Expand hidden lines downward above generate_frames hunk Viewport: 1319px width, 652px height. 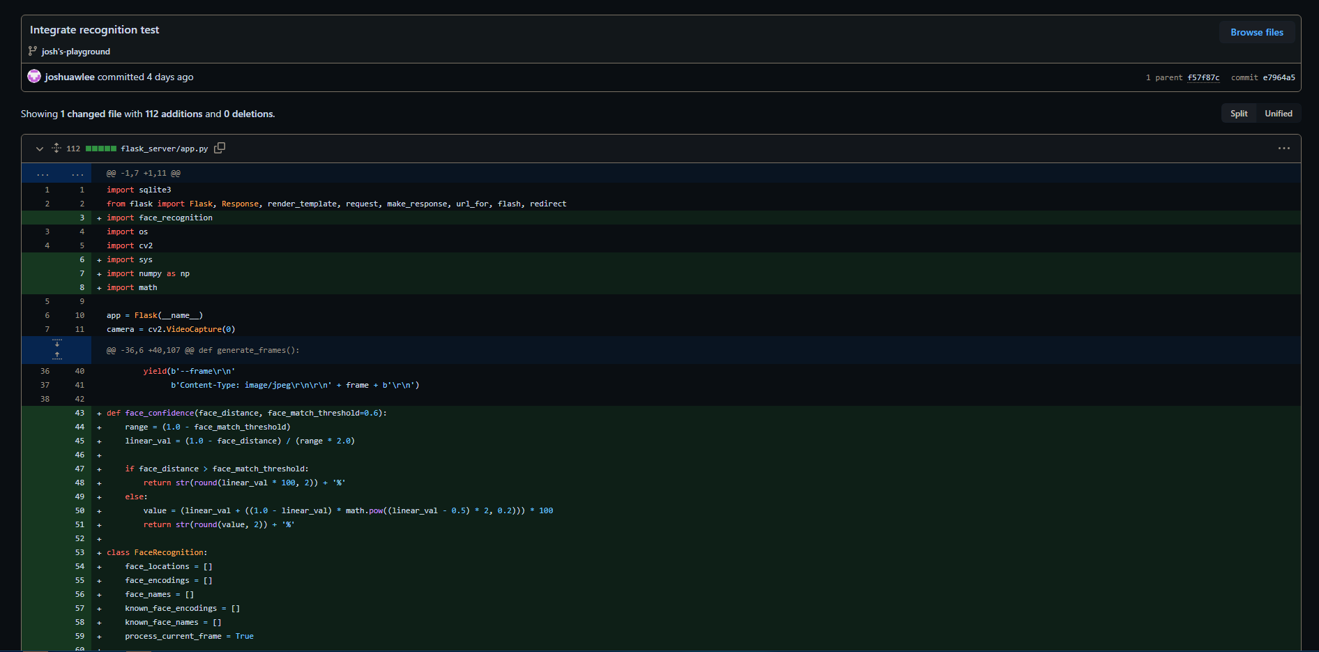coord(57,344)
